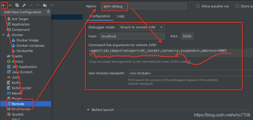
Task: Select the Dockerfile icon
Action: point(14,51)
